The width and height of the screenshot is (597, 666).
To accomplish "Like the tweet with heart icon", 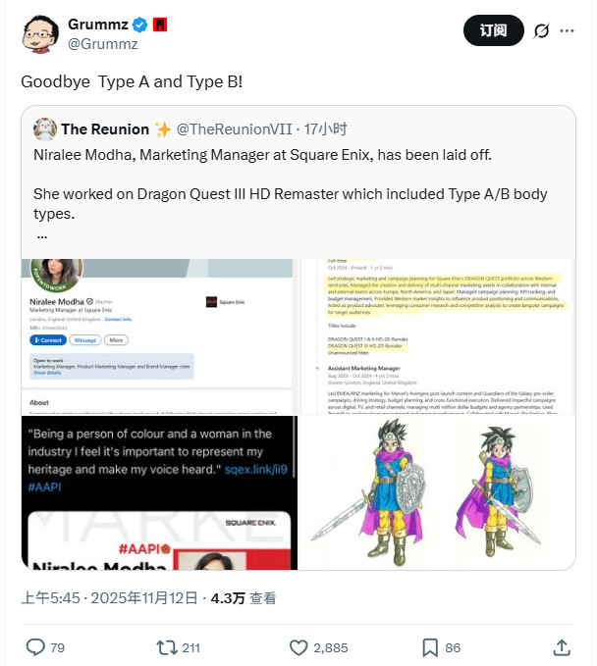I will click(298, 647).
